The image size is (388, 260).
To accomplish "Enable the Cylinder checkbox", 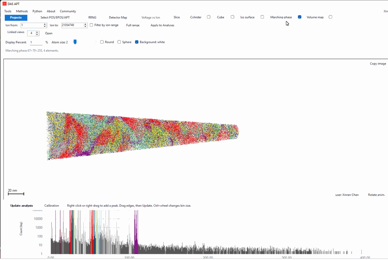I will [209, 17].
